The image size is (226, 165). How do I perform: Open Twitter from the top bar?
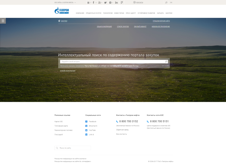point(105,2)
